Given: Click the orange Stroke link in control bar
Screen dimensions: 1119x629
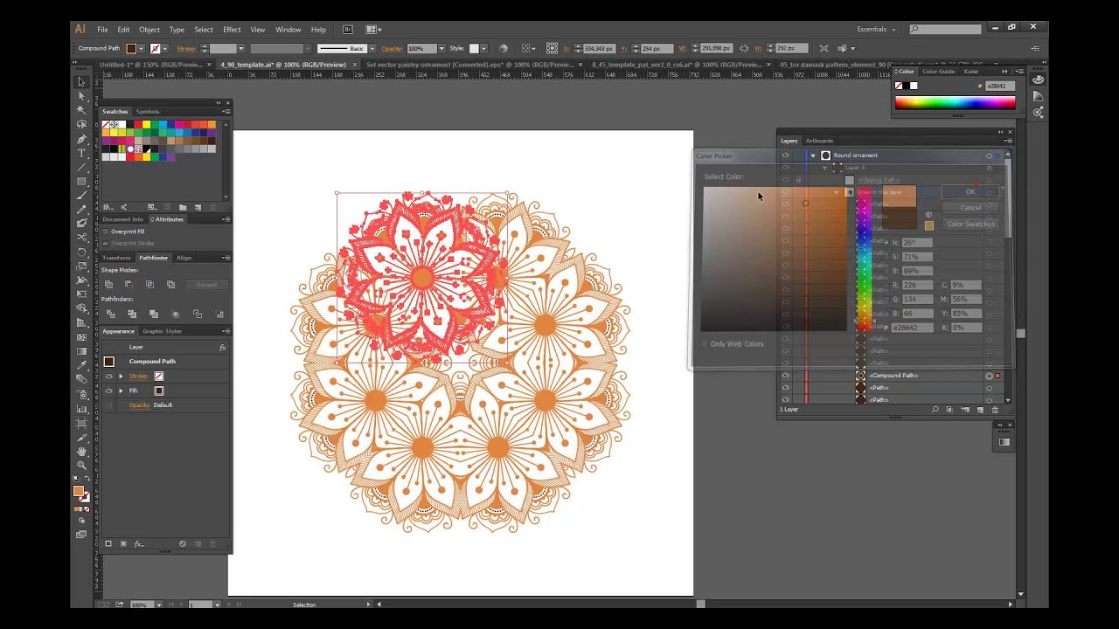Looking at the screenshot, I should click(x=186, y=49).
